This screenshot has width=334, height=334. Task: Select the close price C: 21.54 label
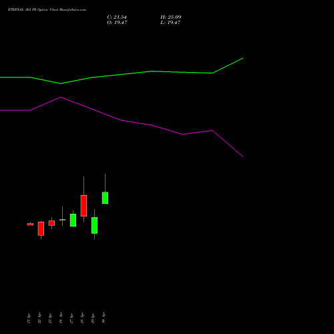[x=117, y=17]
